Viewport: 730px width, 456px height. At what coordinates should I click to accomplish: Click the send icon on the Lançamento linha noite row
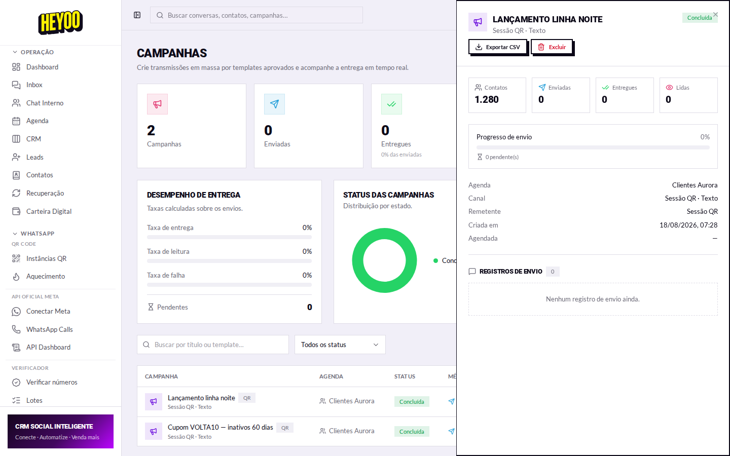451,401
